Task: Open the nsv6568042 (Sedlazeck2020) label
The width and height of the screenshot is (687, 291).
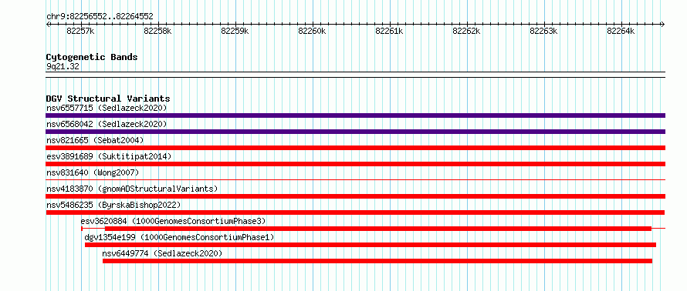Action: (107, 124)
